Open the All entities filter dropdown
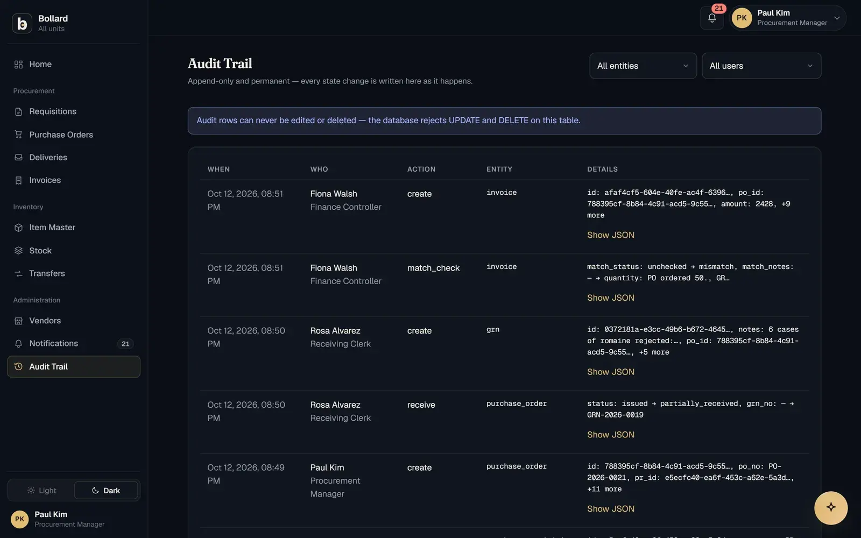The width and height of the screenshot is (861, 538). point(643,66)
